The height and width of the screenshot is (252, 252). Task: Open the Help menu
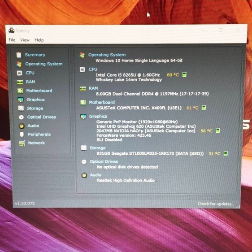[39, 40]
